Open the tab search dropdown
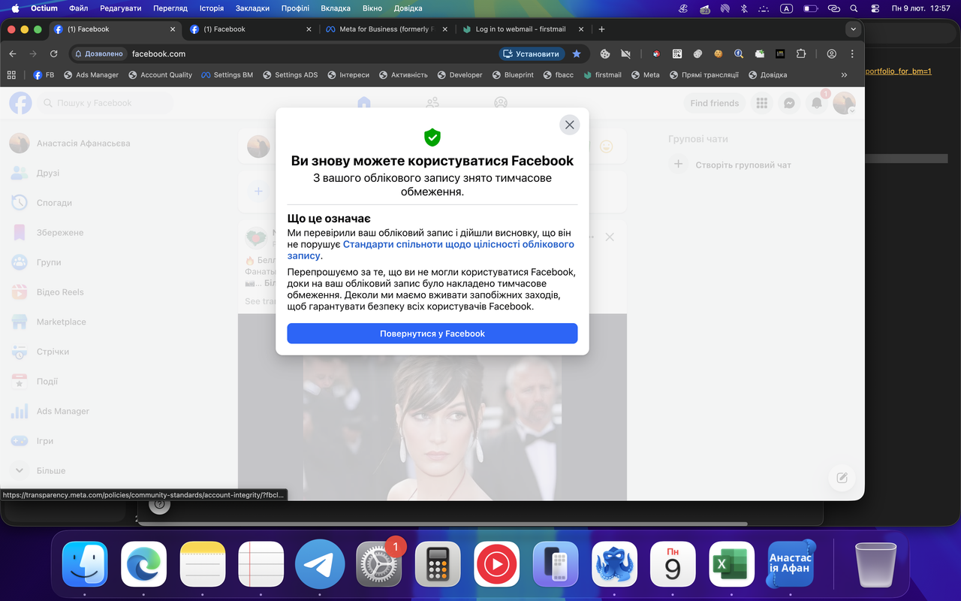Screen dimensions: 961x601 (x=852, y=29)
